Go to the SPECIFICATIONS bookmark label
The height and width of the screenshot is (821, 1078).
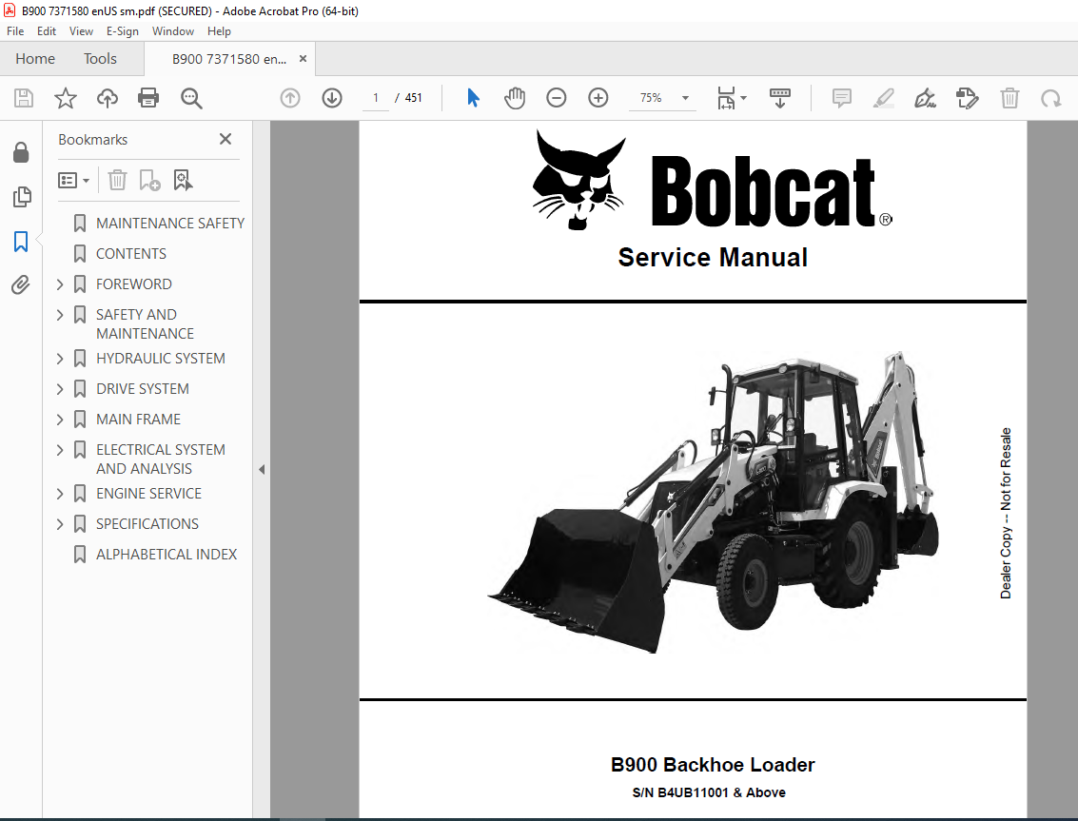pyautogui.click(x=147, y=524)
